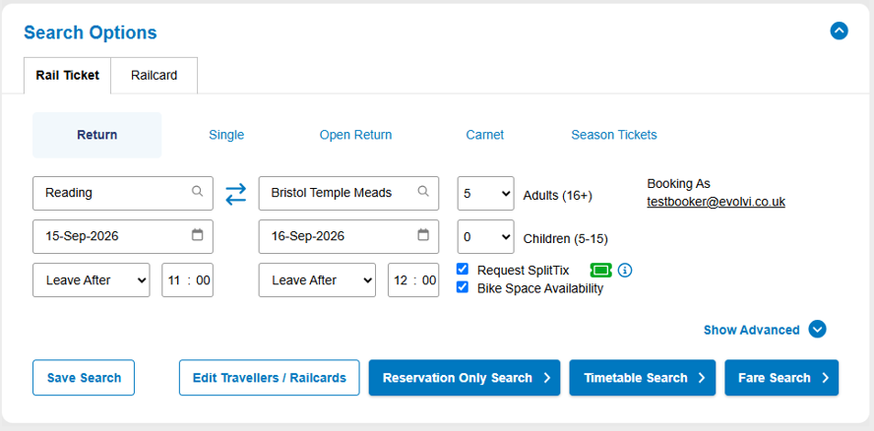Image resolution: width=874 pixels, height=431 pixels.
Task: Open calendar icon for 16-Sep-2026 date
Action: tap(423, 235)
